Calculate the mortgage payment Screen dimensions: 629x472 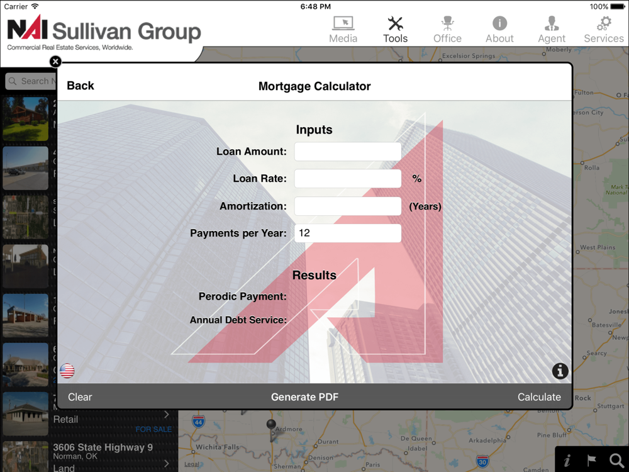[x=539, y=397]
